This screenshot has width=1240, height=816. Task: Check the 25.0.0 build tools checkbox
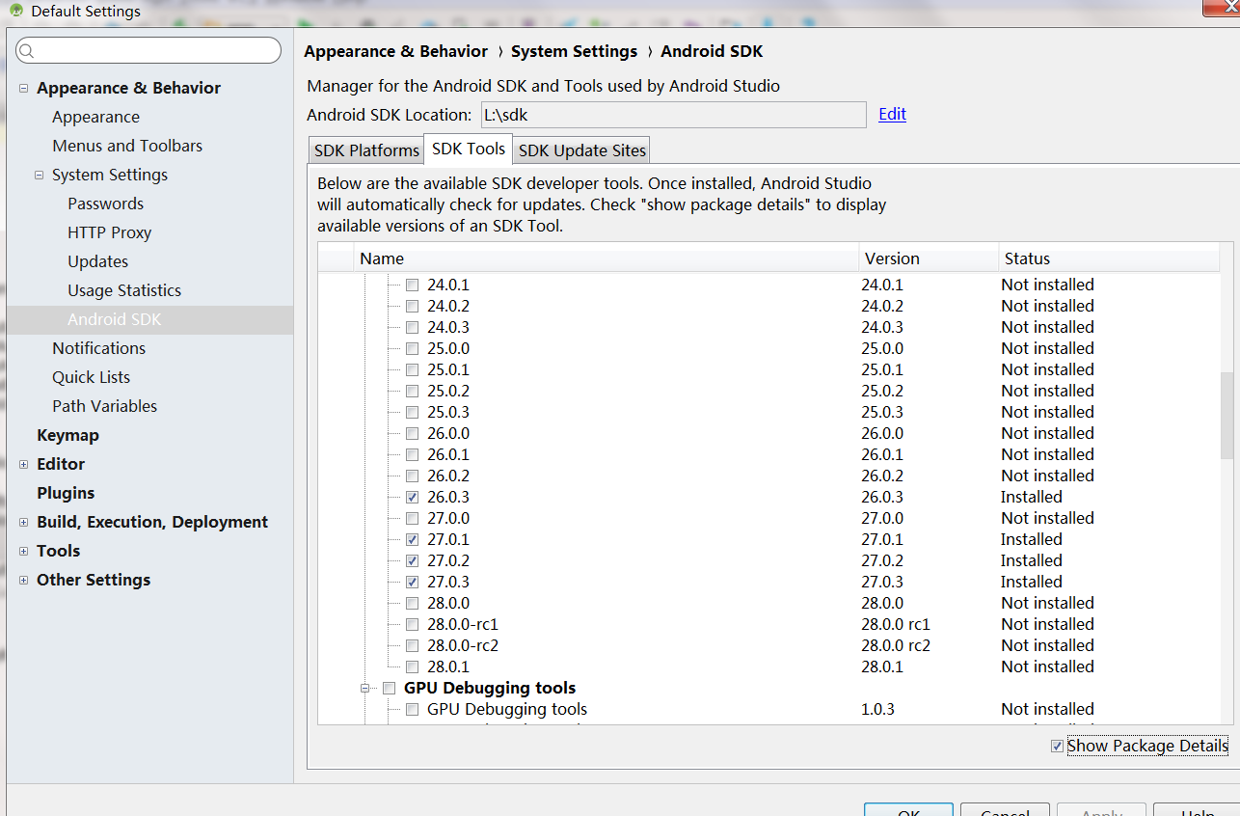(x=412, y=348)
